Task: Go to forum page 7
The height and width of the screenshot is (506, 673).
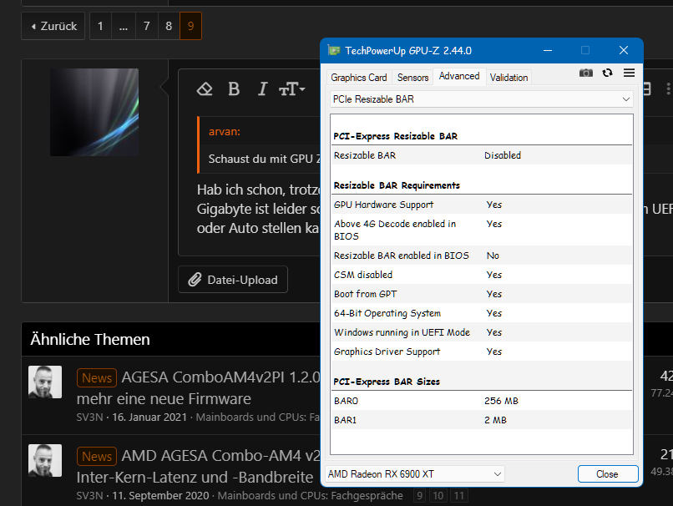Action: coord(147,26)
